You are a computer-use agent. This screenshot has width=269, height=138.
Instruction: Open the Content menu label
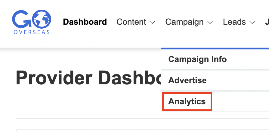[131, 22]
